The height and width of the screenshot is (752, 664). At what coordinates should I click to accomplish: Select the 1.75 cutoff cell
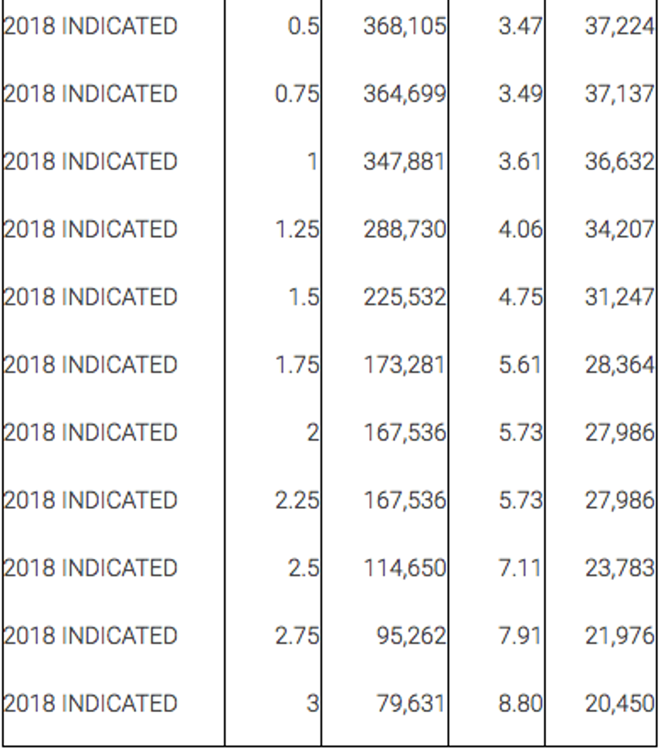(x=297, y=365)
